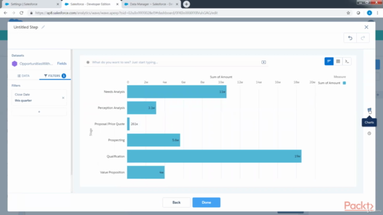Switch to table mode view

click(x=338, y=62)
